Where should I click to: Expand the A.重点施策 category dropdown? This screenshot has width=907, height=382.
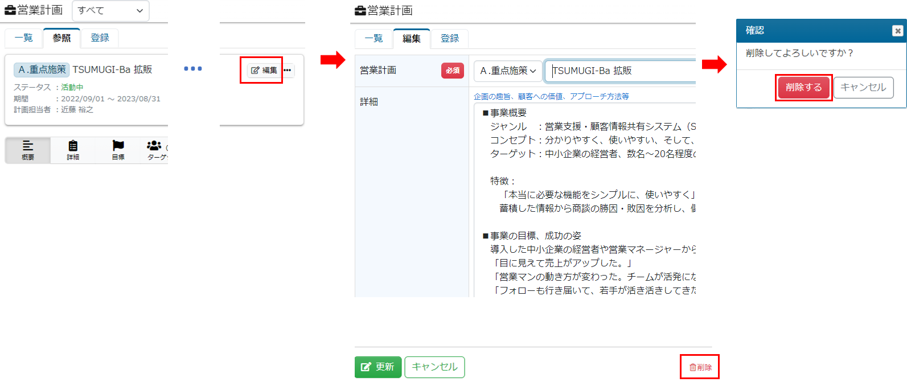508,71
